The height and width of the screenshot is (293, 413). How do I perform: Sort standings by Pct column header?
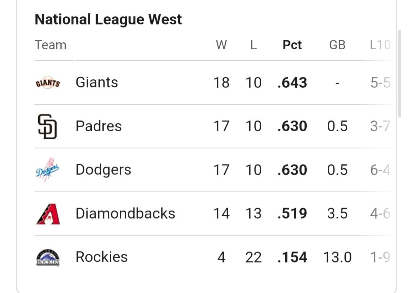coord(292,45)
